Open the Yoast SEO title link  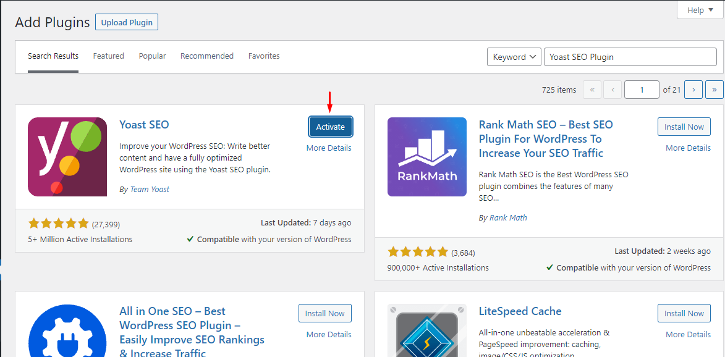(144, 125)
